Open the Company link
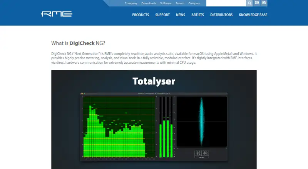This screenshot has height=169, width=308. [131, 3]
